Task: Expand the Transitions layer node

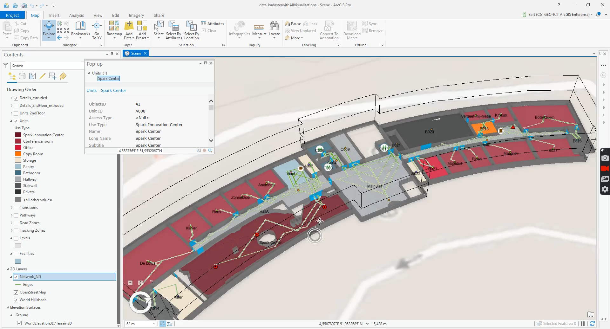Action: 11,208
